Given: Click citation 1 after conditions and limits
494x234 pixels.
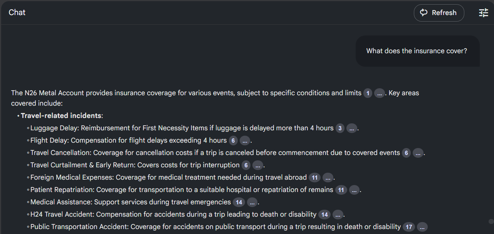Looking at the screenshot, I should pos(368,93).
